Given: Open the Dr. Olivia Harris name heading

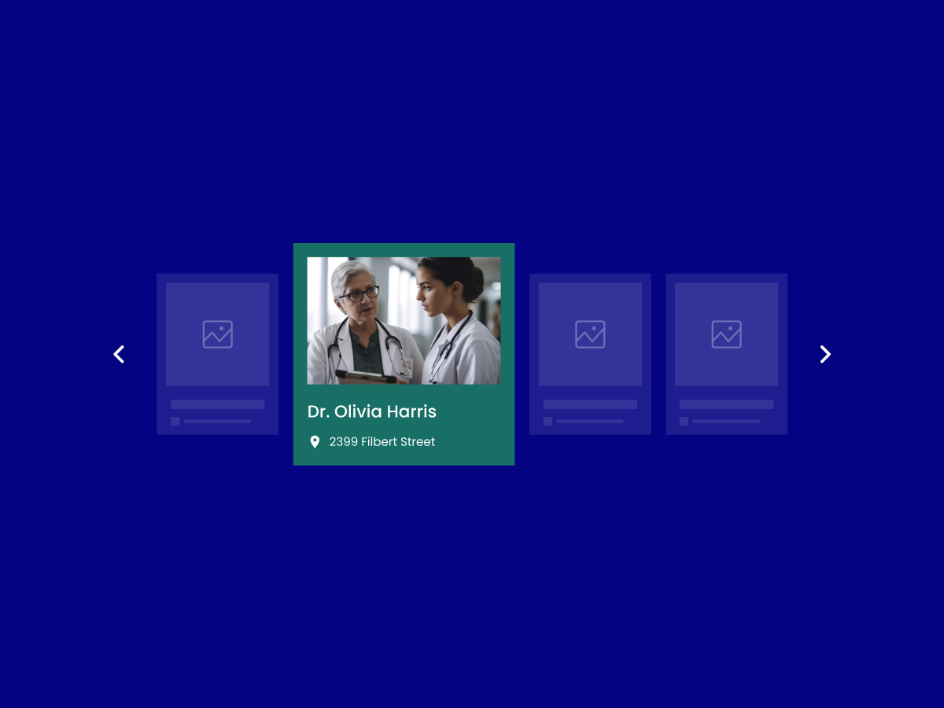Looking at the screenshot, I should click(x=371, y=411).
